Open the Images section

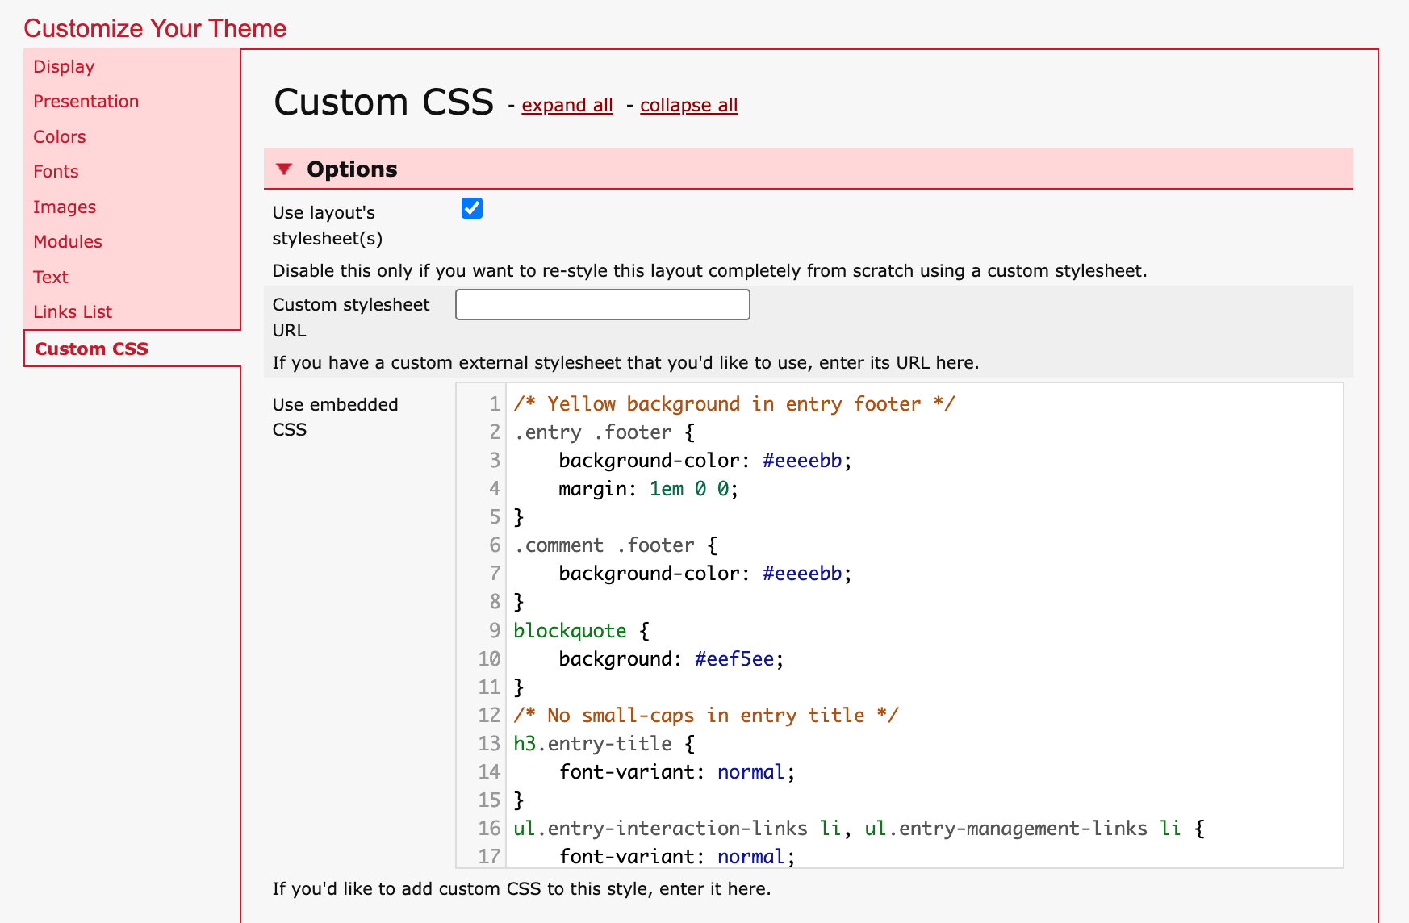pyautogui.click(x=65, y=207)
